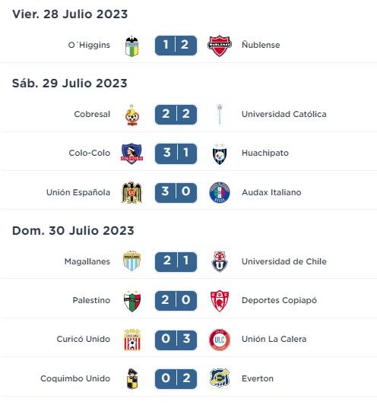Click the Huachipato striped crest
Screen dimensions: 377x411
[220, 153]
